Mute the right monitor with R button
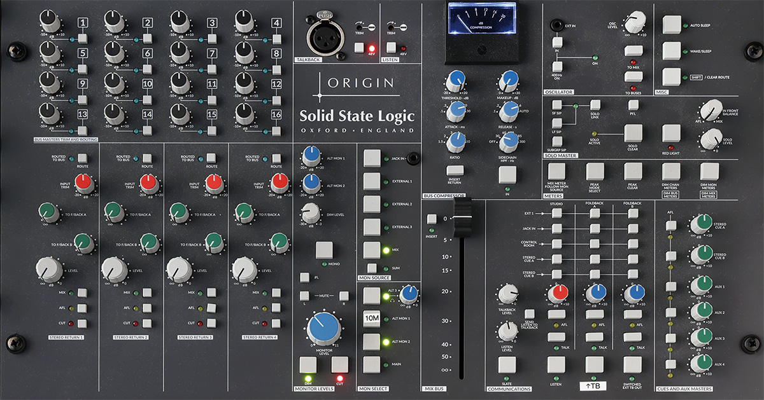Image resolution: width=764 pixels, height=400 pixels. pos(344,296)
